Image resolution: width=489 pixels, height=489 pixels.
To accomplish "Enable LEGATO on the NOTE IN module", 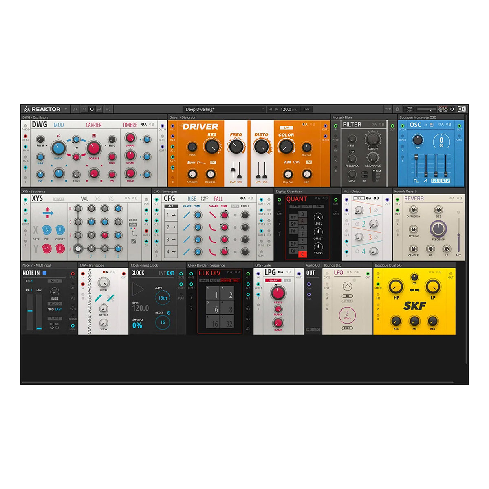I will pos(55,304).
